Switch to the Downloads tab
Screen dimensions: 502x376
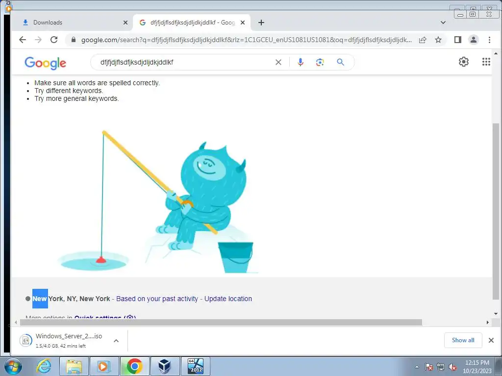pos(73,23)
